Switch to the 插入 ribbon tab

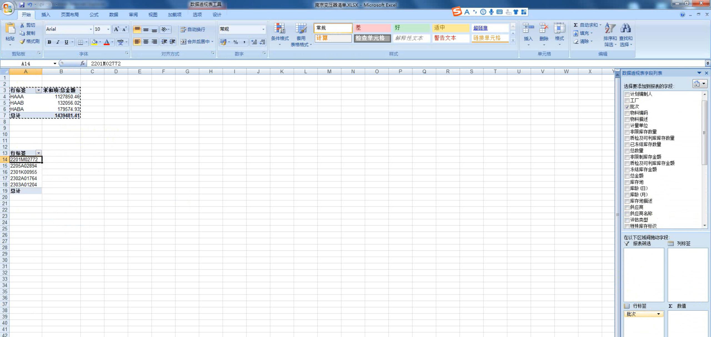(46, 15)
